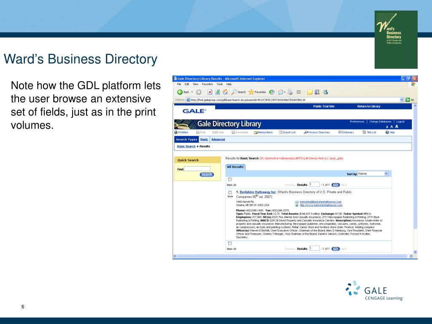Click the browser Print printer icon
Screen dimensions: 432x324
pos(290,92)
